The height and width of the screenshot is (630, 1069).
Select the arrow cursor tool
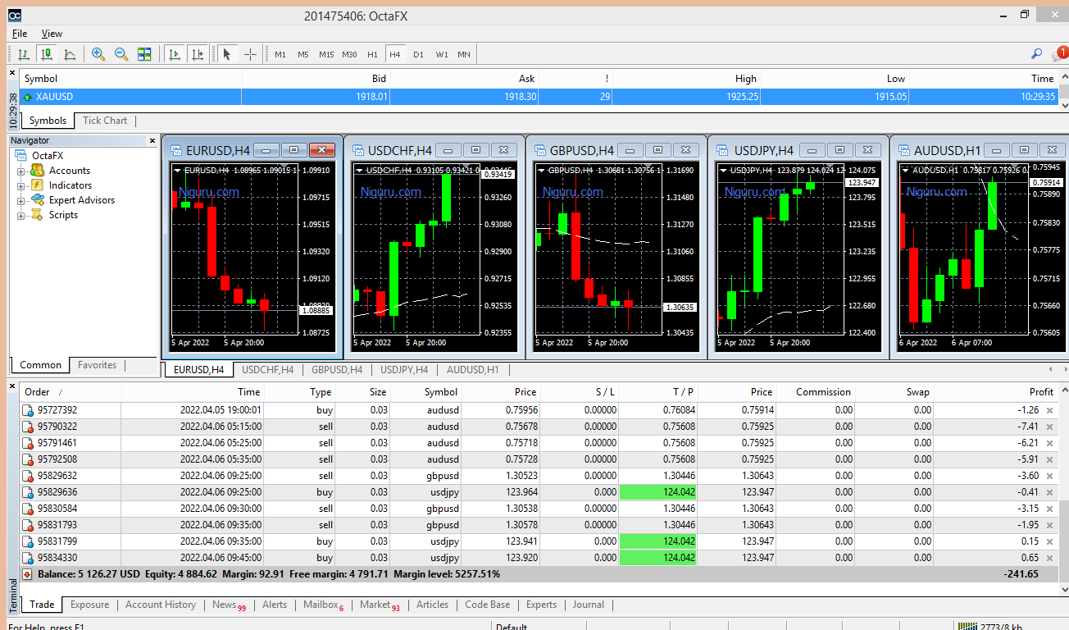click(227, 54)
